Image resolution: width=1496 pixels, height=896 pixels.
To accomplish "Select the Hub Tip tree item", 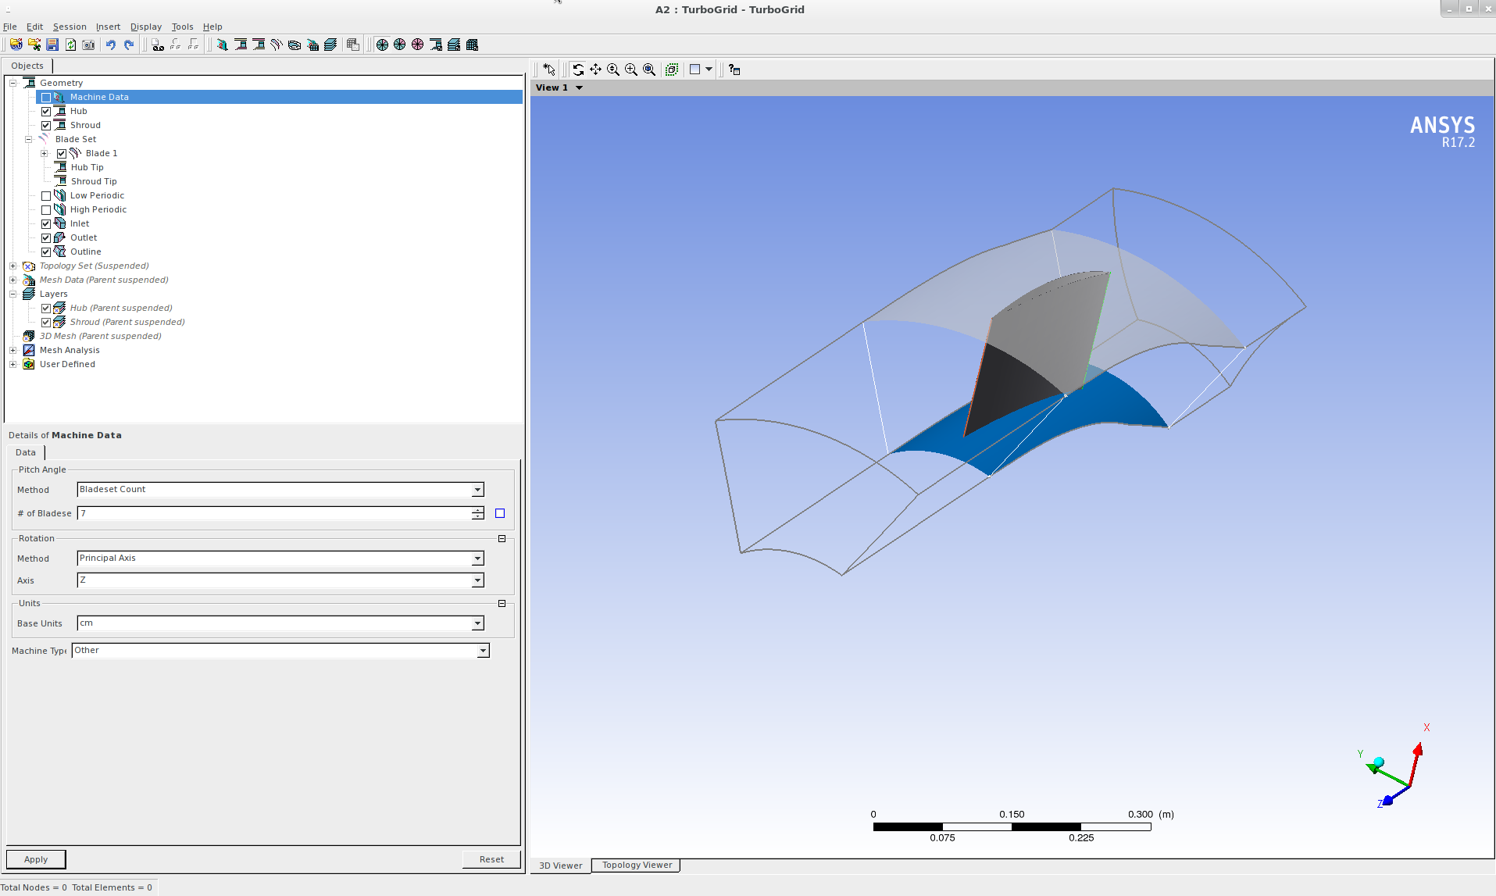I will [x=87, y=167].
